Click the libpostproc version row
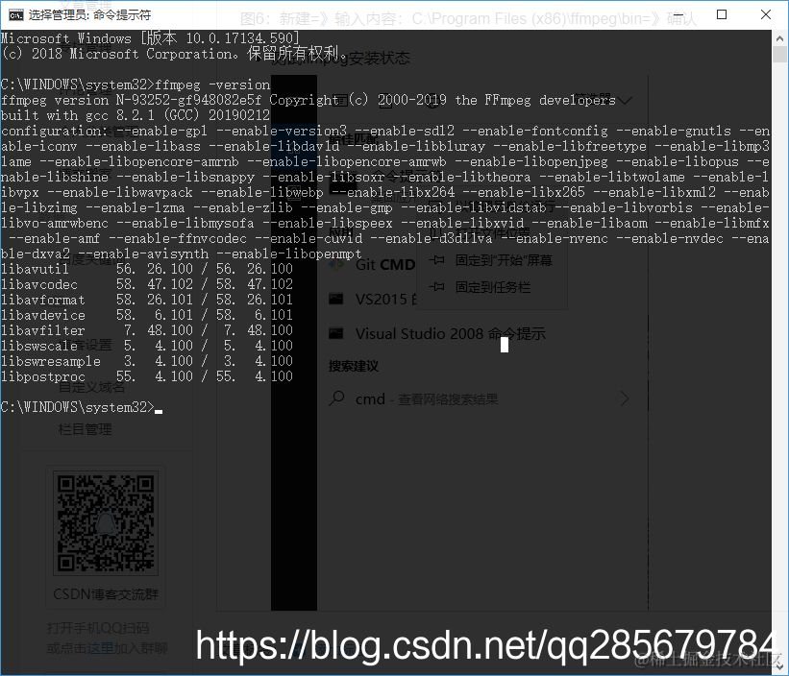Viewport: 789px width, 676px height. (147, 376)
